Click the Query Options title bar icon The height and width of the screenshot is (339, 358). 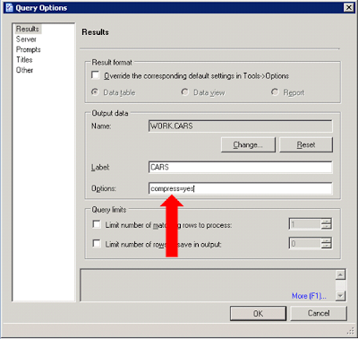coord(9,7)
